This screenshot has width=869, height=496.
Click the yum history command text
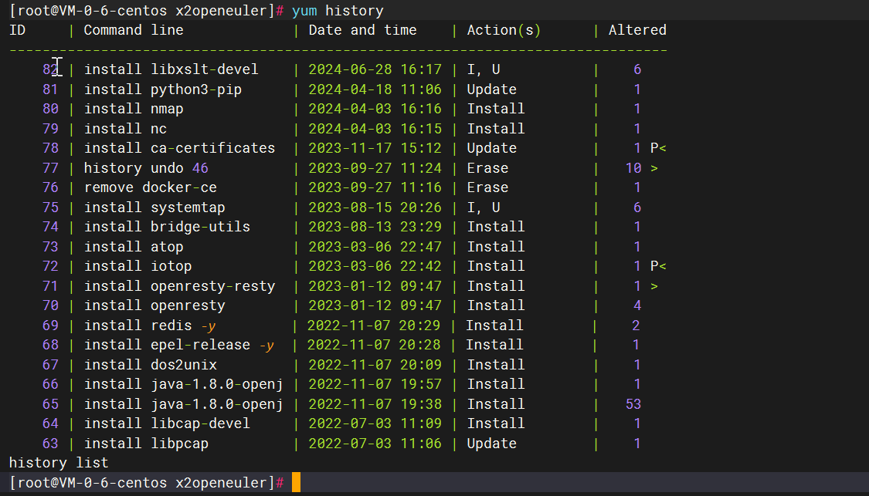tap(338, 11)
